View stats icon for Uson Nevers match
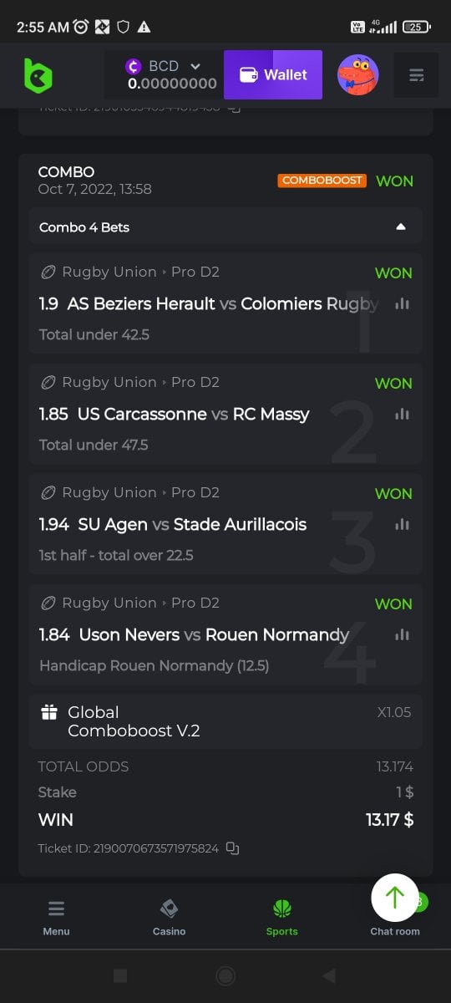451x1003 pixels. [x=403, y=634]
